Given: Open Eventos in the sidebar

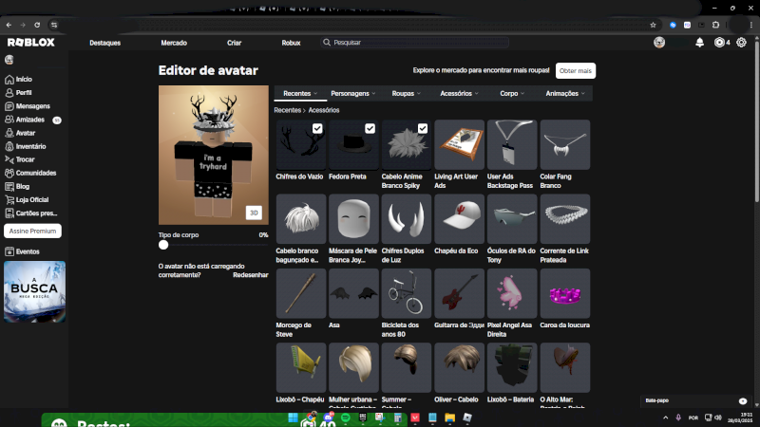Looking at the screenshot, I should 22,251.
